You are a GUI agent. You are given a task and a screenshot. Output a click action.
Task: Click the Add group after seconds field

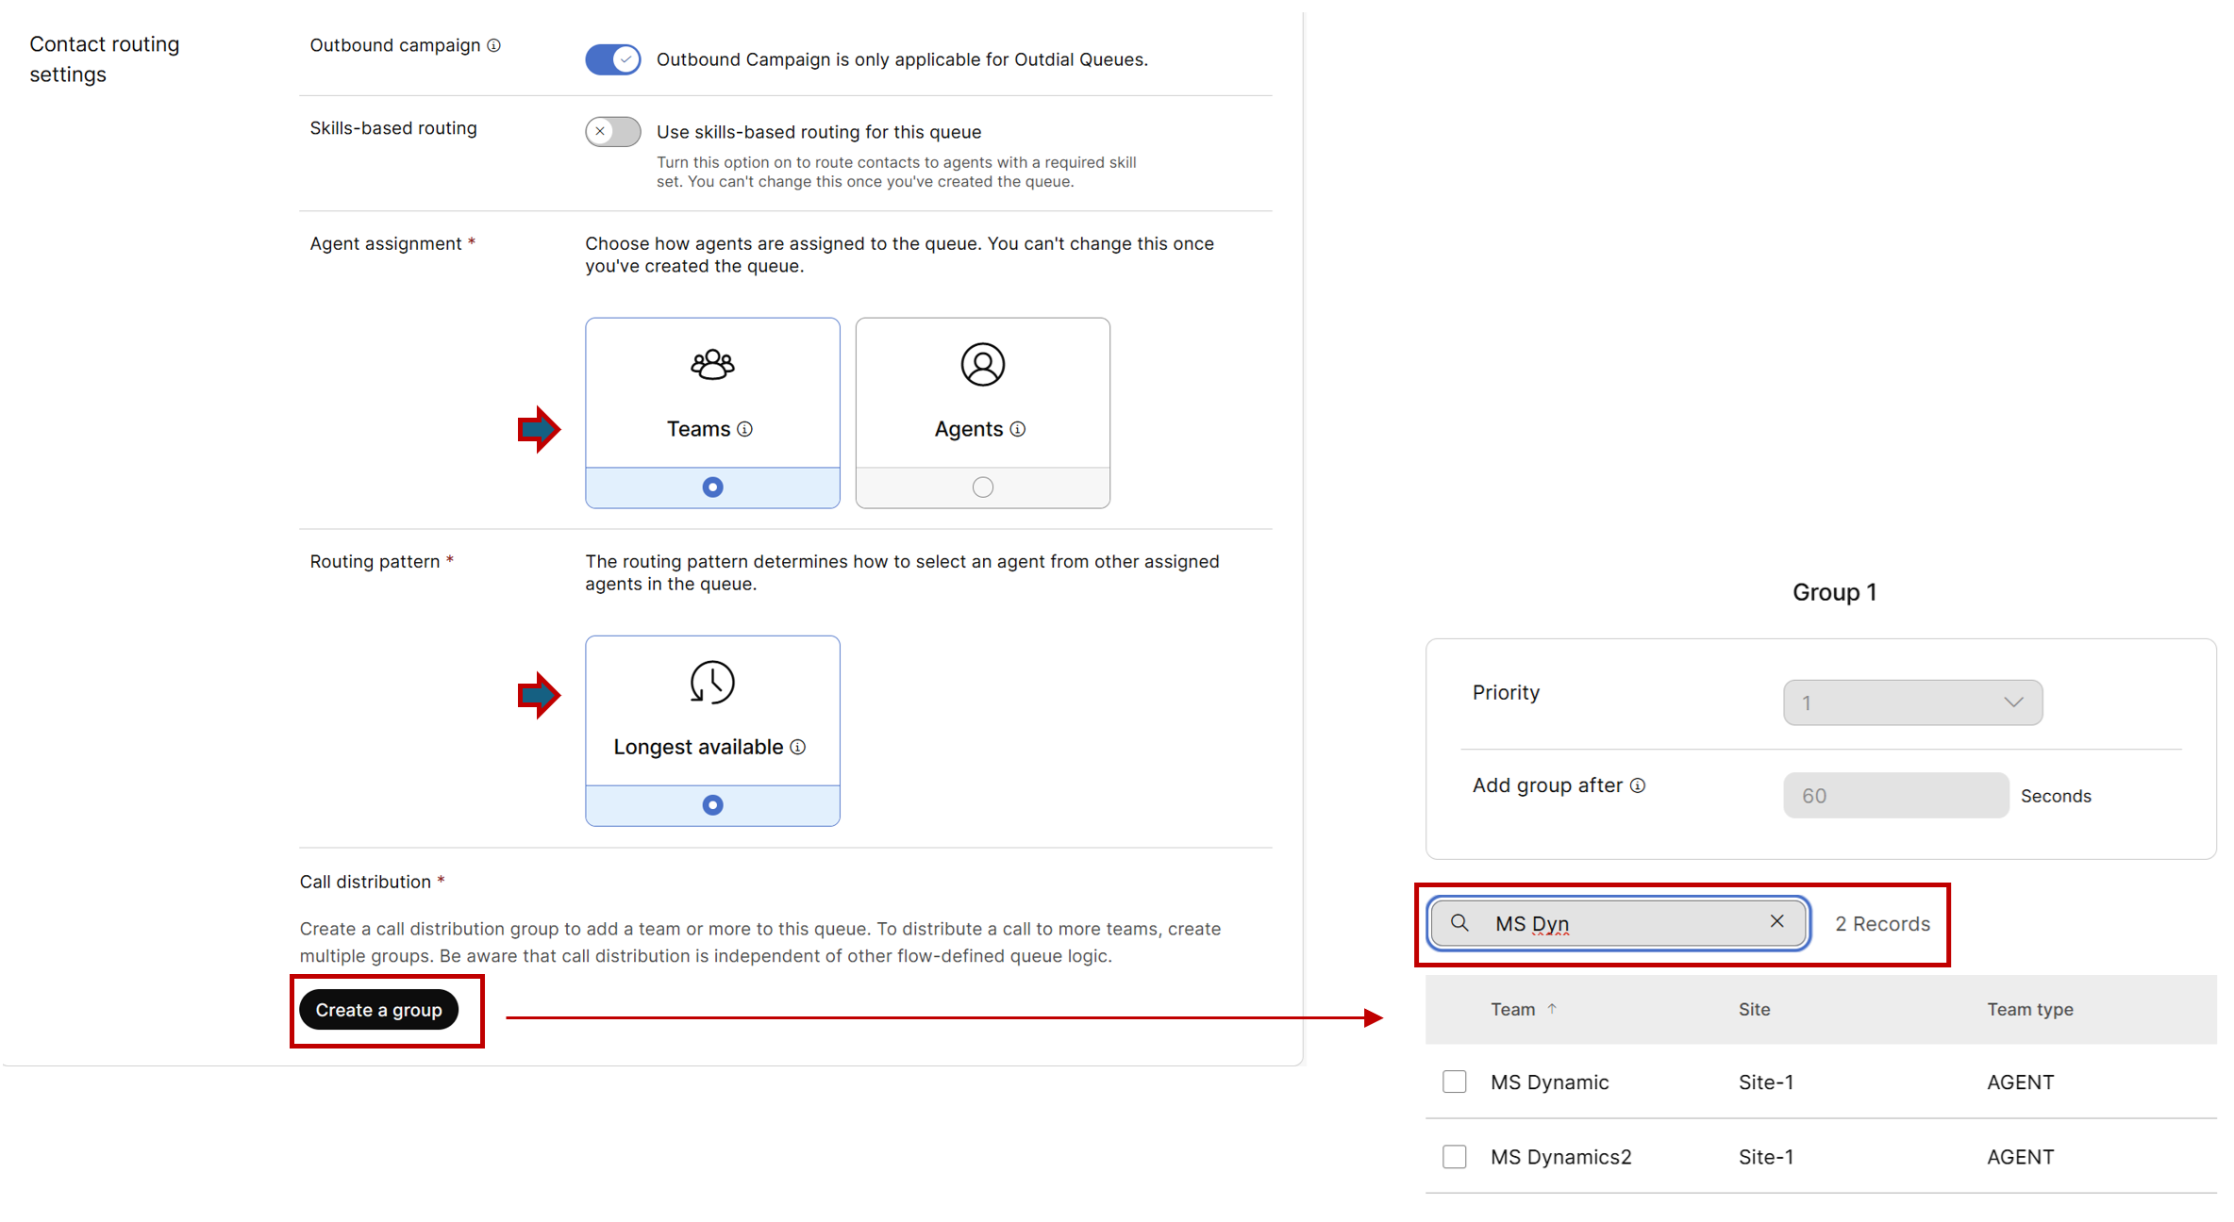[1894, 796]
